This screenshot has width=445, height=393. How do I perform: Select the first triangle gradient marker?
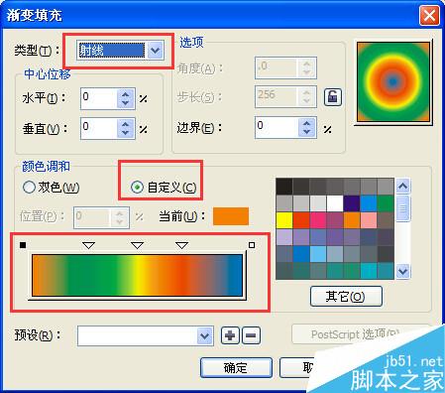pos(88,245)
